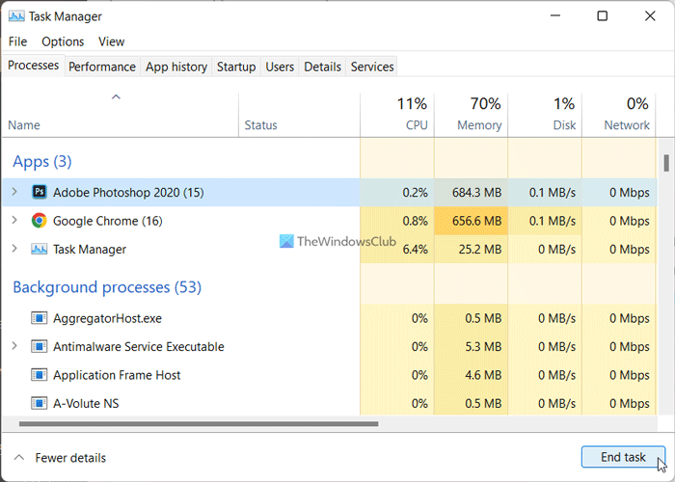Click the AggregatorHost.exe process icon
Screen dimensions: 675x482
coord(40,317)
